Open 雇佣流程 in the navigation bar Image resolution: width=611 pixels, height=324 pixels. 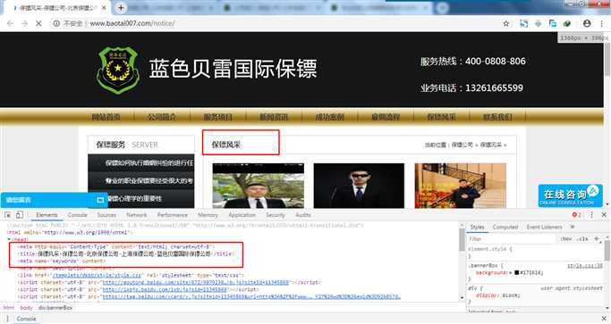click(x=386, y=117)
